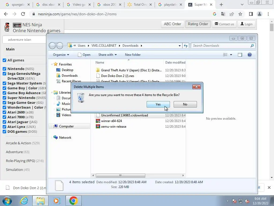Open view options dropdown arrow
The image size is (274, 206).
[x=231, y=55]
